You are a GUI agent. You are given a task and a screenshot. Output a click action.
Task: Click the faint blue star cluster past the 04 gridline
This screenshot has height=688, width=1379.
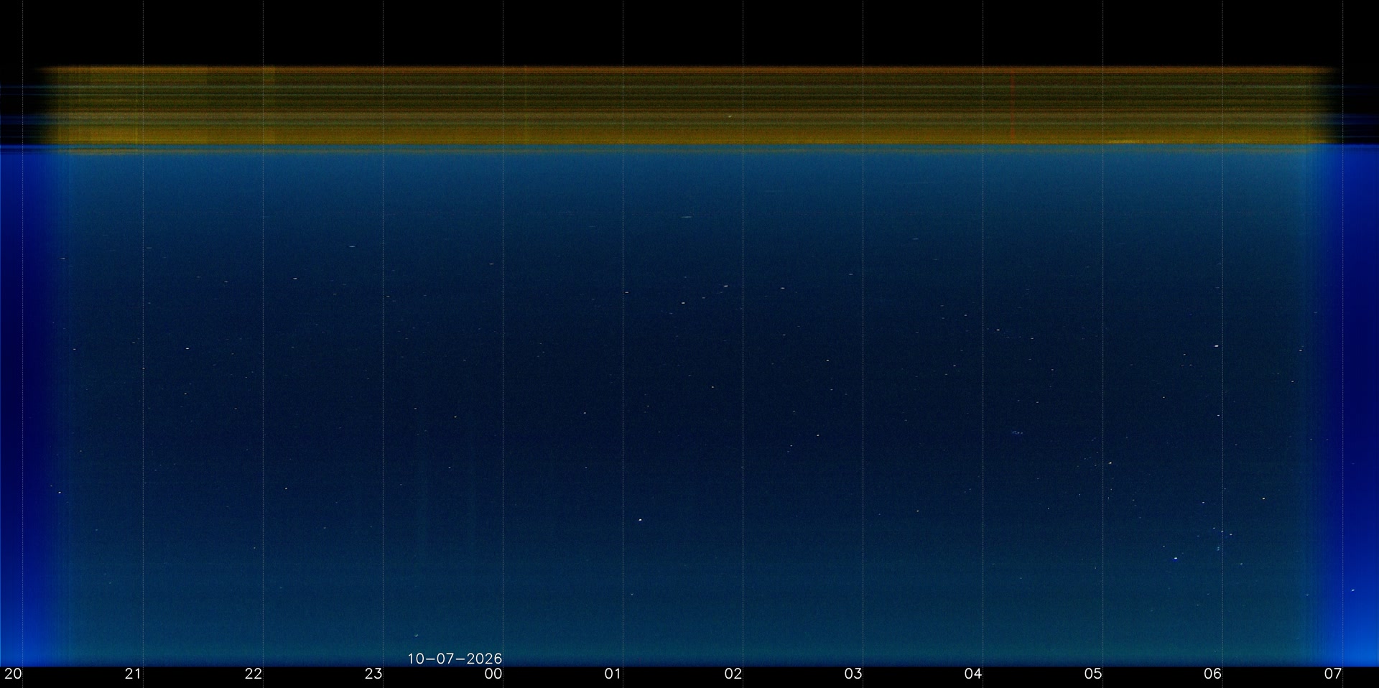[x=1016, y=433]
